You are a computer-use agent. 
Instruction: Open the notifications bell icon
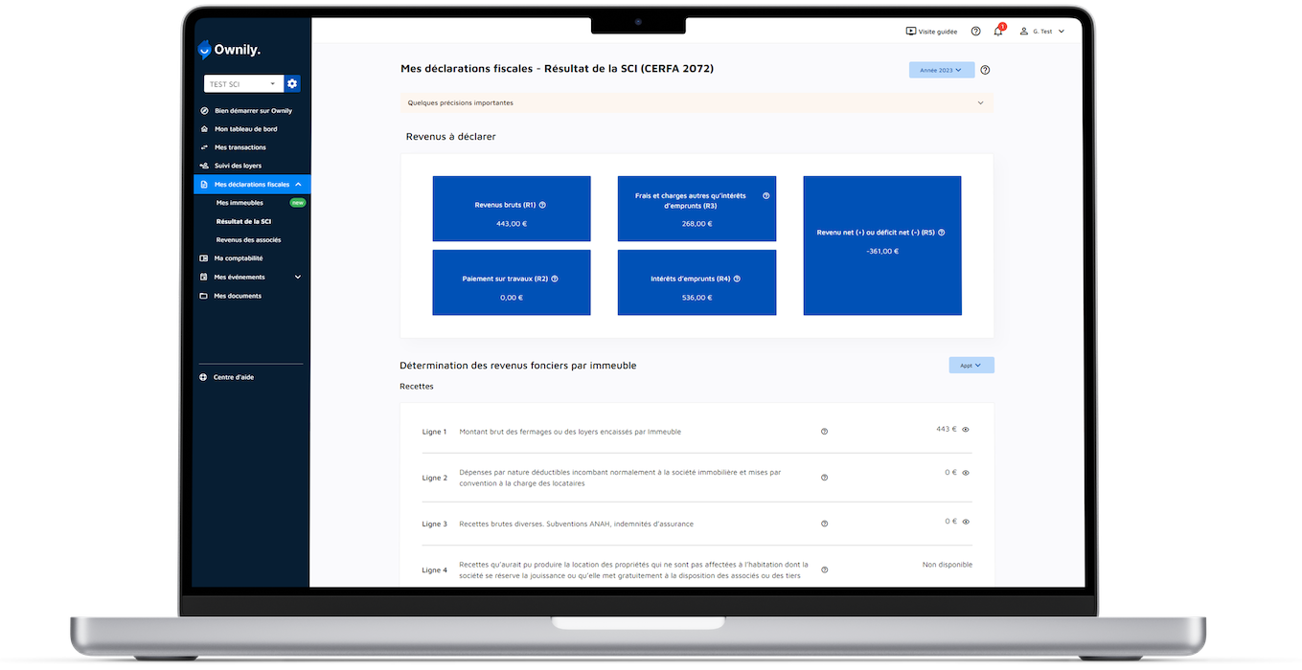point(996,31)
